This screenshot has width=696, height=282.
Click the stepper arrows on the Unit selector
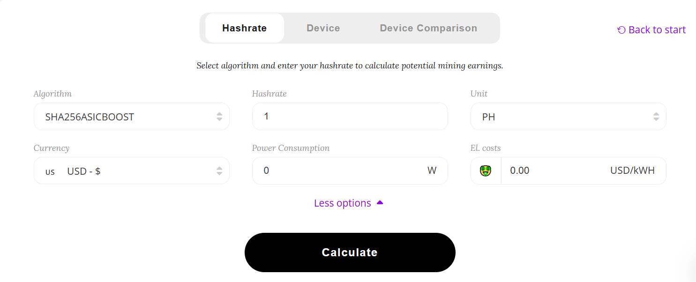(656, 116)
